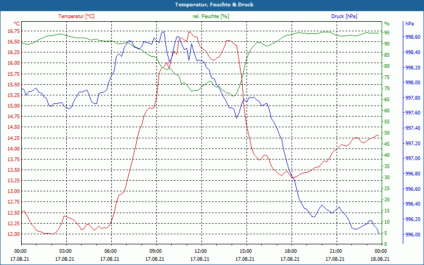The height and width of the screenshot is (265, 424).
Task: Click the 12,50 temperature axis value
Action: coord(14,213)
